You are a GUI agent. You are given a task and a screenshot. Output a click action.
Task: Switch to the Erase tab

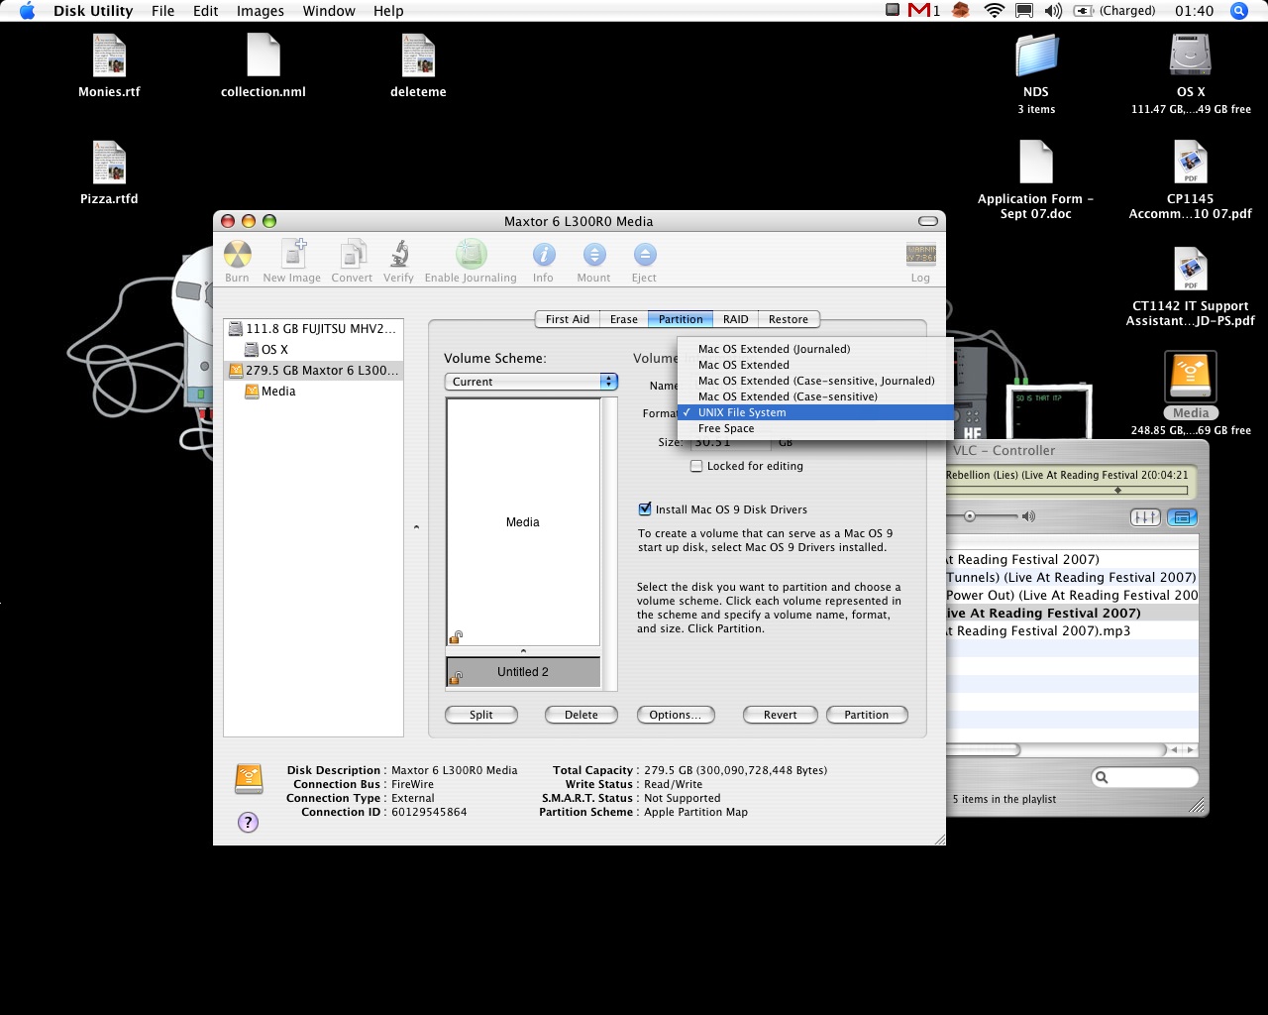tap(623, 319)
